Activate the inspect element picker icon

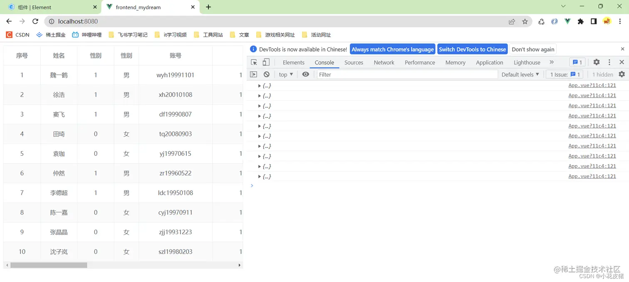coord(254,62)
